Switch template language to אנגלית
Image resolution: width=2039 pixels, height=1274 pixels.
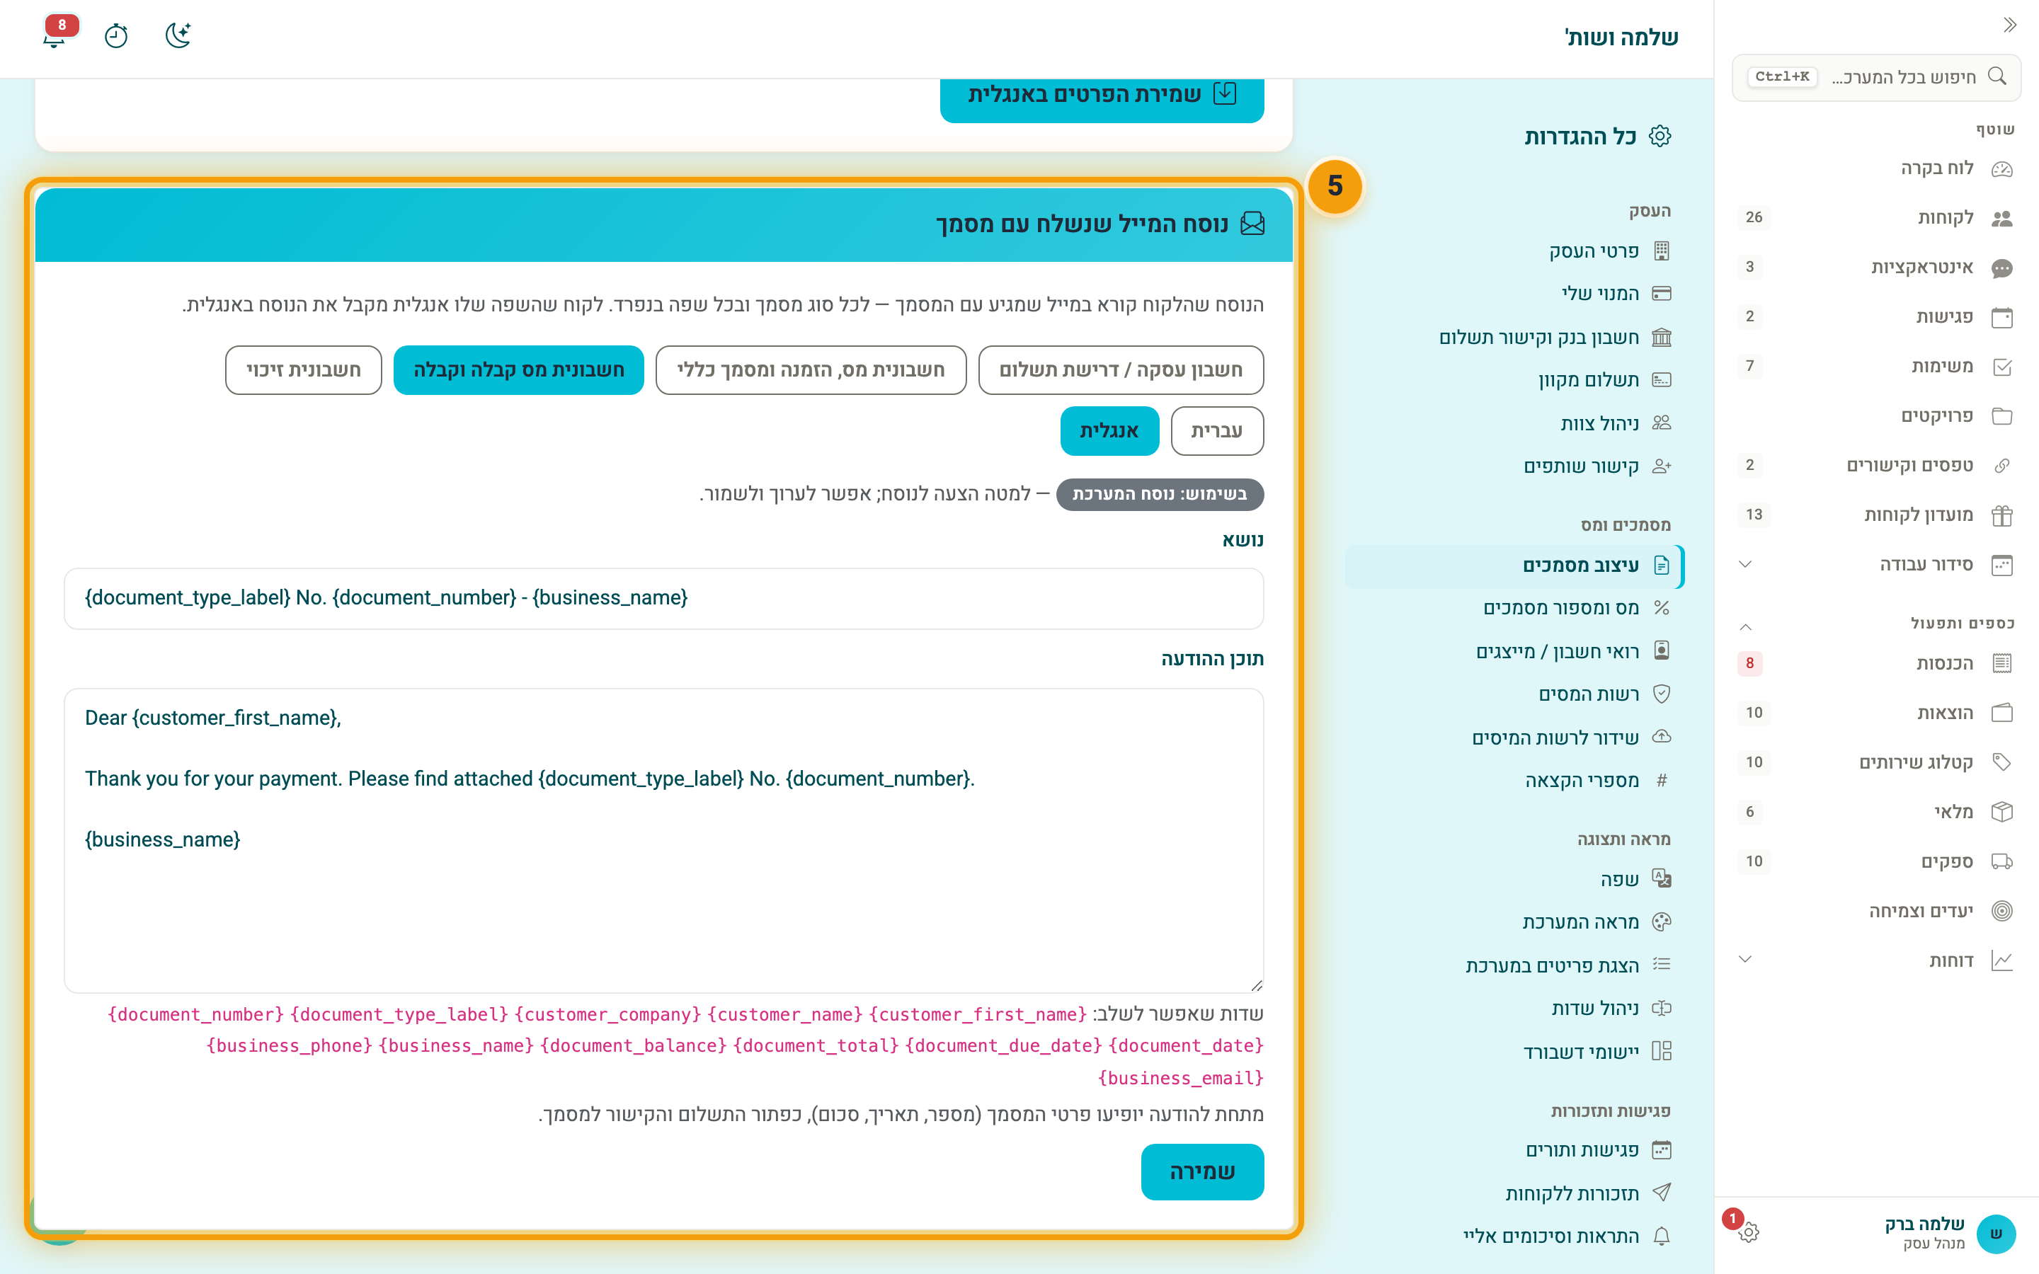pos(1109,432)
